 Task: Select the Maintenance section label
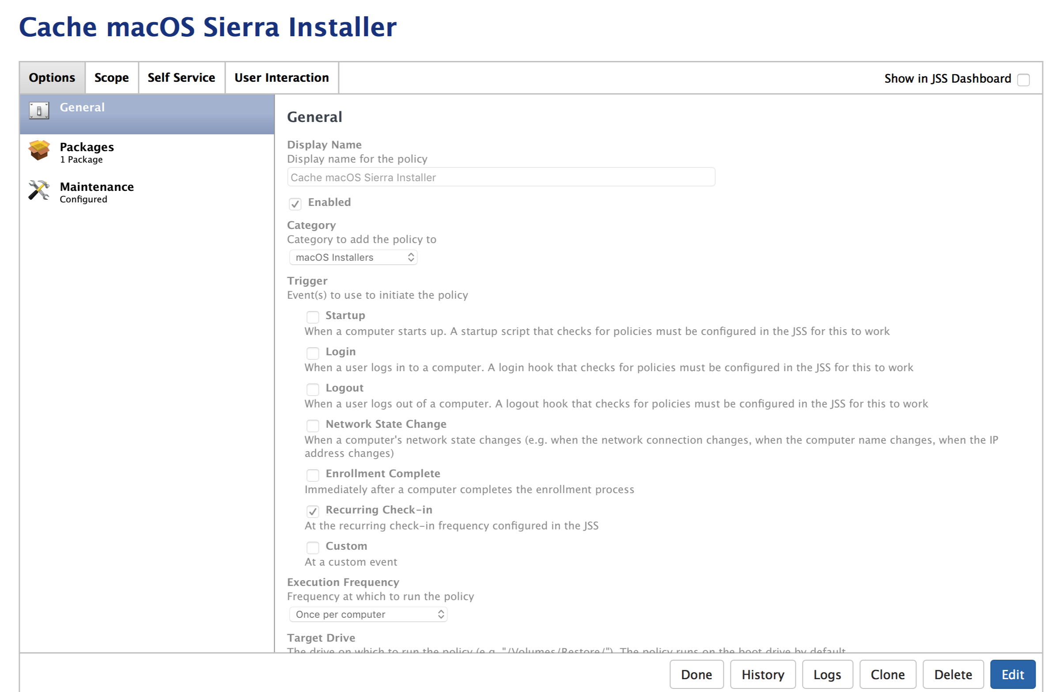tap(97, 187)
